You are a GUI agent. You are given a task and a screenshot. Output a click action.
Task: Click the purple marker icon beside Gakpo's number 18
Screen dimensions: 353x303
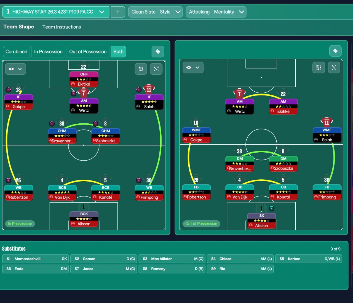pos(8,90)
